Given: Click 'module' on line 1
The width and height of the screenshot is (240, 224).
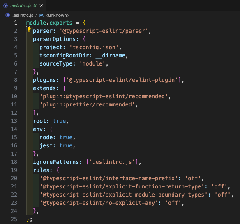Looking at the screenshot, I should pos(36,23).
